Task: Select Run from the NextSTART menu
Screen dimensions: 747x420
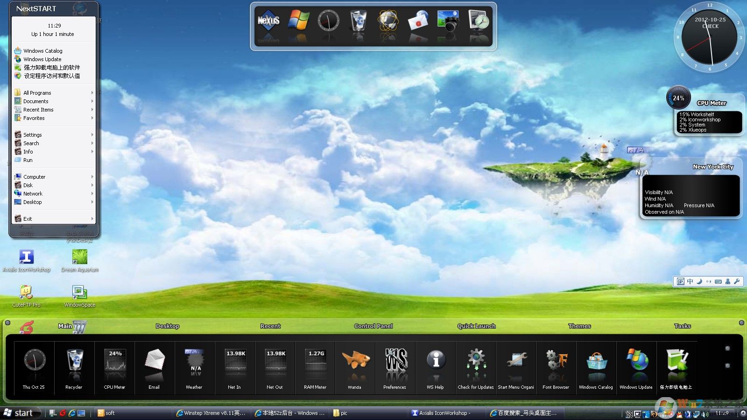Action: (28, 160)
